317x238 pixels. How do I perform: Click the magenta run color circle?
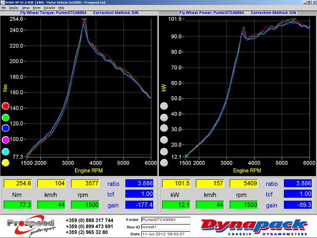[5, 140]
